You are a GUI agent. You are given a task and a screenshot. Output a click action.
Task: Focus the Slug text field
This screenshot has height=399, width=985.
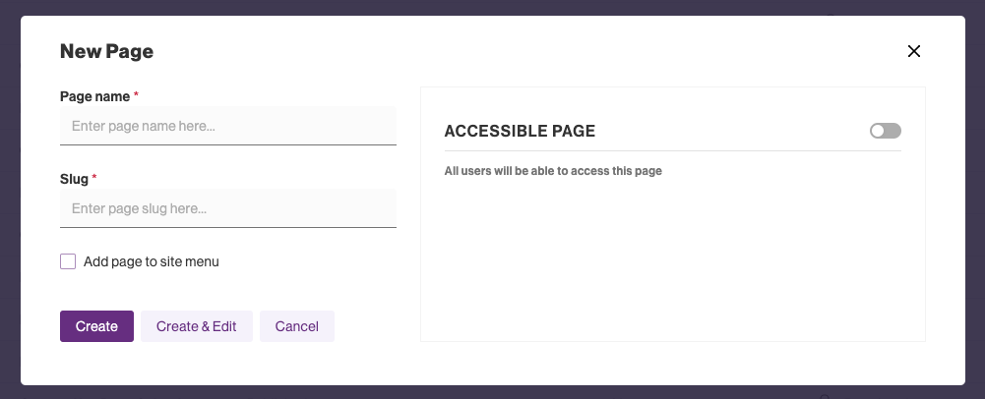(227, 208)
